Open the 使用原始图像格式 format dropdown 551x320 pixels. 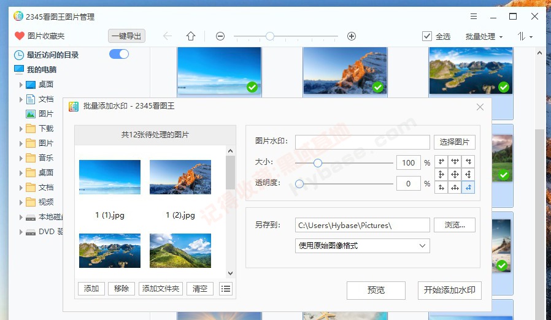click(362, 246)
